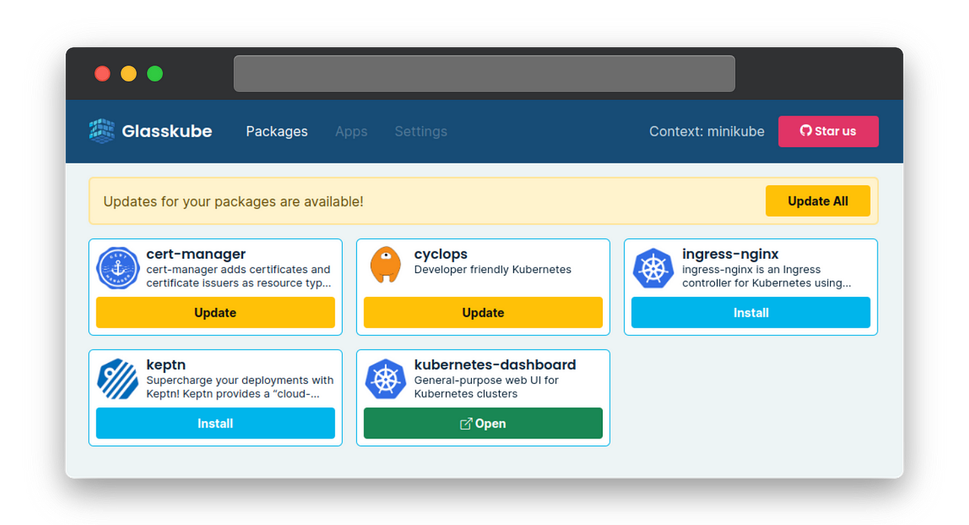
Task: Click the Context: minikube label
Action: point(707,131)
